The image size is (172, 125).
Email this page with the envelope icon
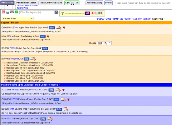tap(12, 12)
